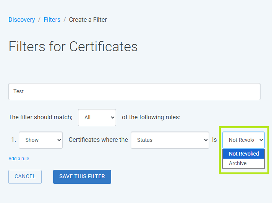Open the Discovery breadcrumb link
272x203 pixels.
coord(22,19)
